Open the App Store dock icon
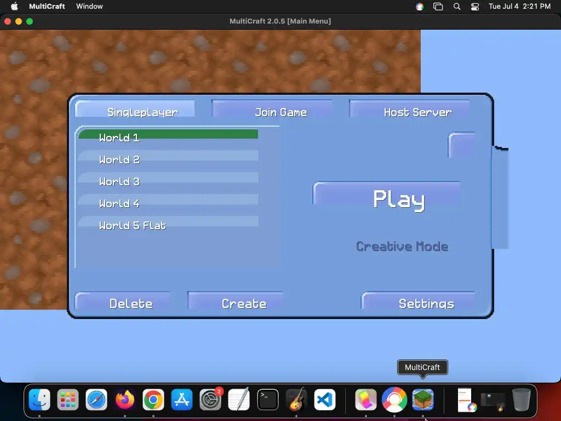Image resolution: width=561 pixels, height=421 pixels. tap(182, 400)
